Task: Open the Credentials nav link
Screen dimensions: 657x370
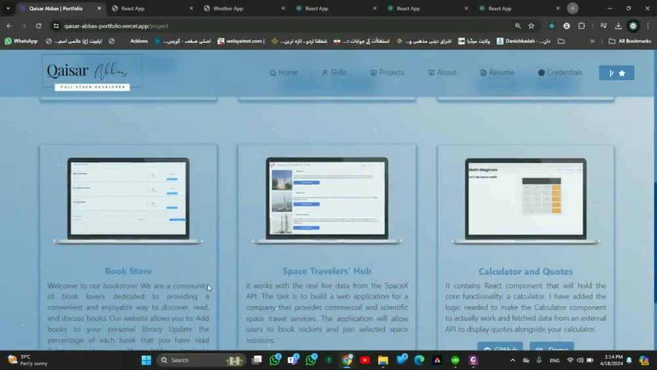Action: click(x=560, y=72)
